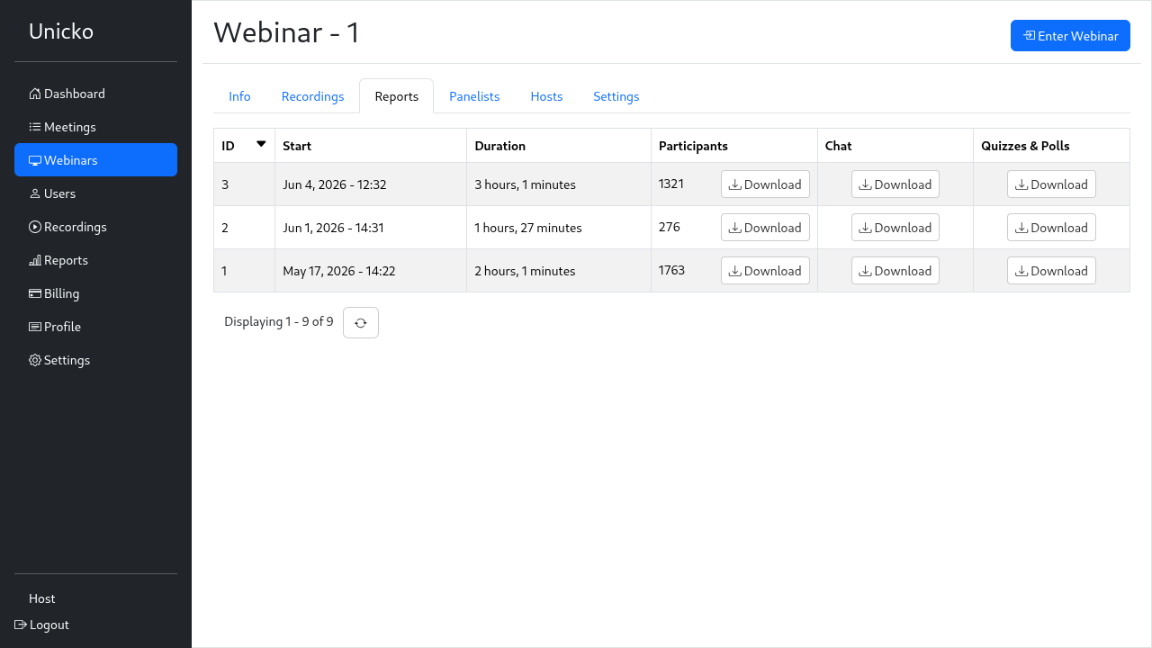The width and height of the screenshot is (1152, 648).
Task: Click the participant count 1321
Action: pos(671,184)
